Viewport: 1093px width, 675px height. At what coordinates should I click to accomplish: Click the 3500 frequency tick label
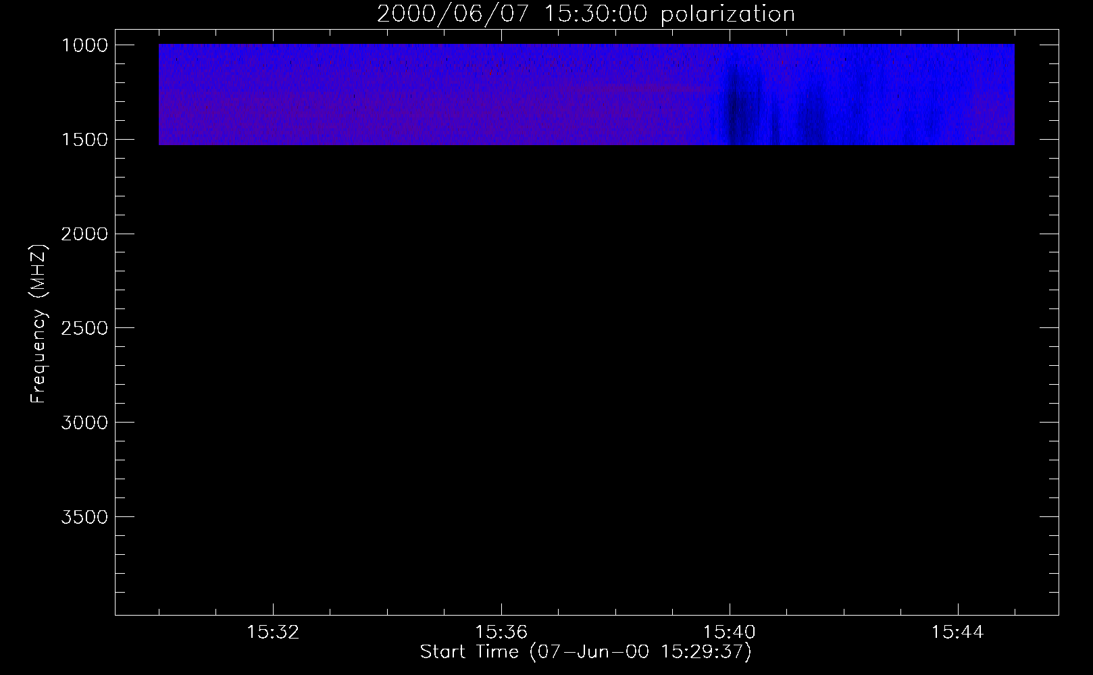84,517
